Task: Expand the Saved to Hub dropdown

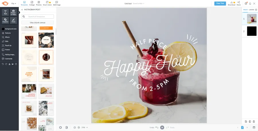Action: tap(138, 3)
